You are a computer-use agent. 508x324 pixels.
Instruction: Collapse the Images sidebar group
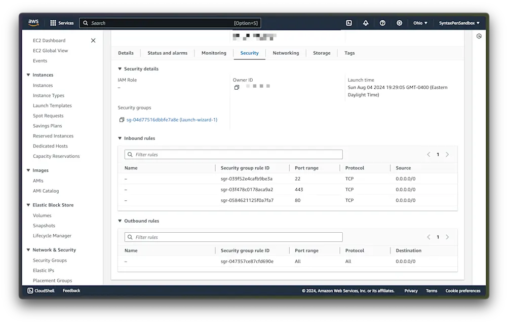(x=28, y=170)
